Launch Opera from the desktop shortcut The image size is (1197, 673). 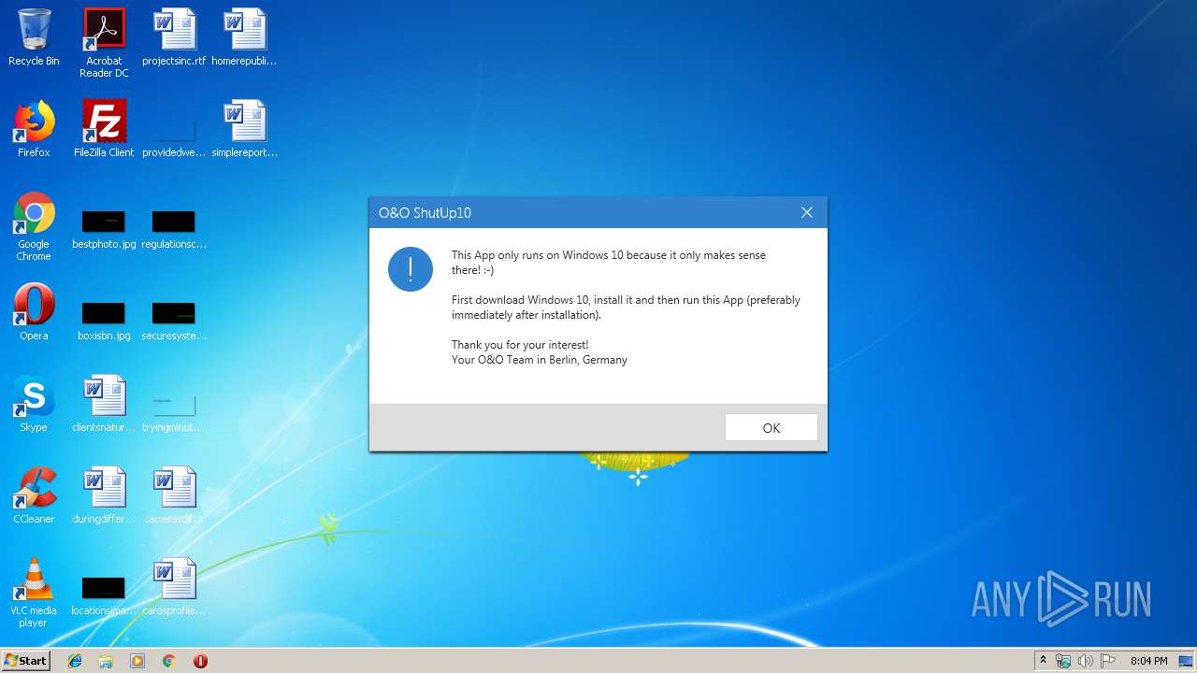[34, 312]
